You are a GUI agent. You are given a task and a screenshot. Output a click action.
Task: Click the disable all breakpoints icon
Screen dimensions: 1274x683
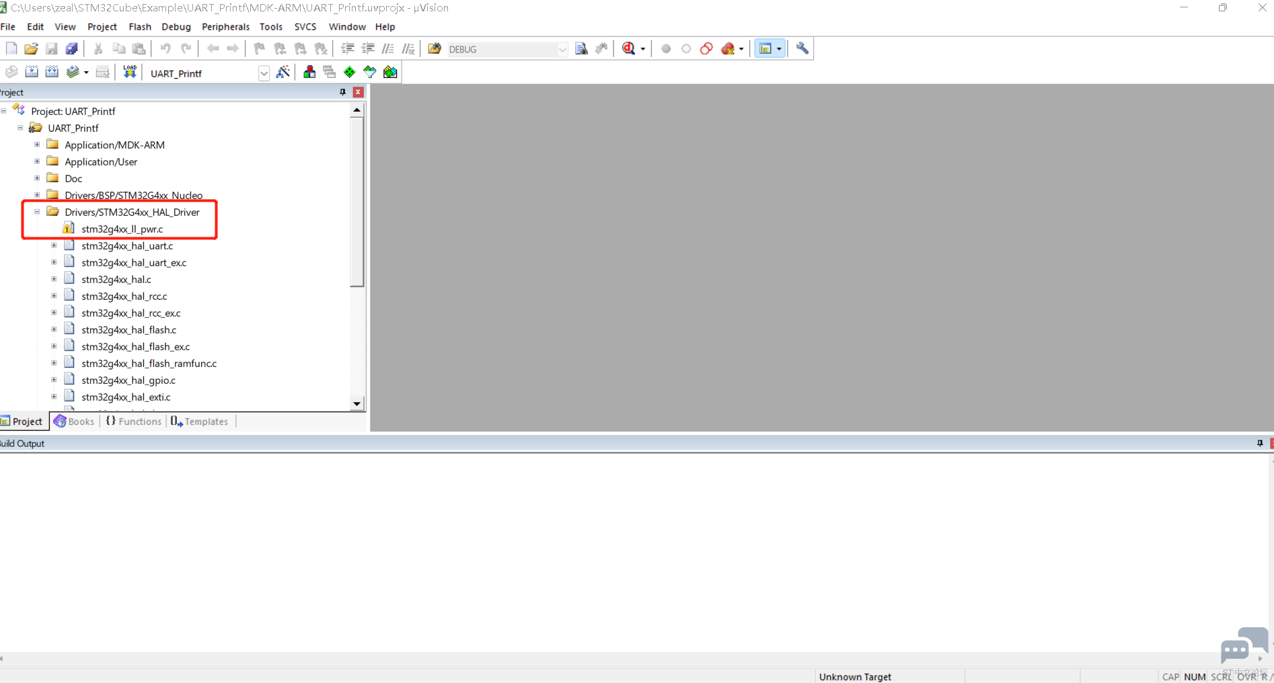pyautogui.click(x=706, y=48)
